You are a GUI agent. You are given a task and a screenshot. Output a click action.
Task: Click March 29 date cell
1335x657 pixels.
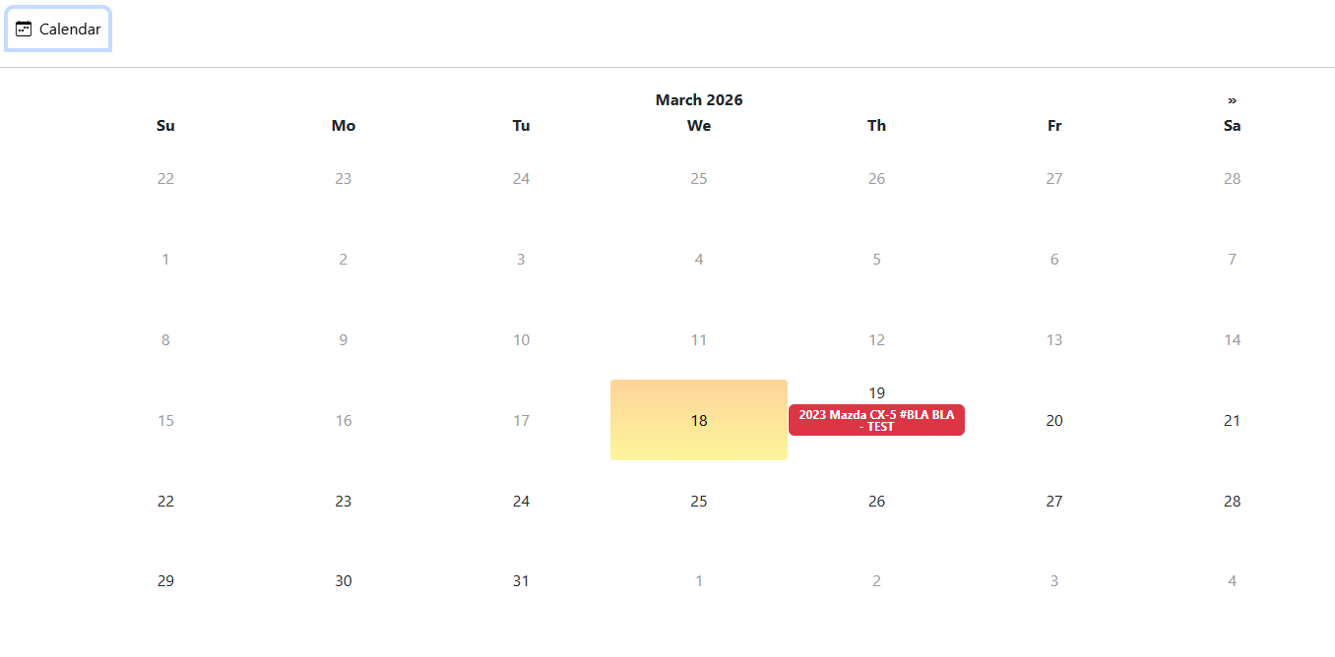point(165,581)
